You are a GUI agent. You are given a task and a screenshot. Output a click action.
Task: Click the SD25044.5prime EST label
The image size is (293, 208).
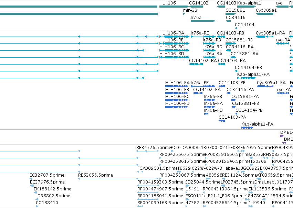pos(203,182)
